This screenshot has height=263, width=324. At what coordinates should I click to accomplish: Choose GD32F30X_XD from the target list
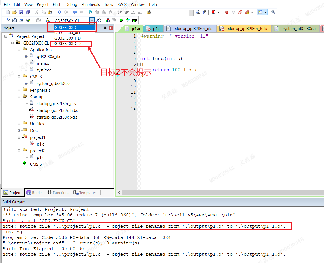pos(74,33)
